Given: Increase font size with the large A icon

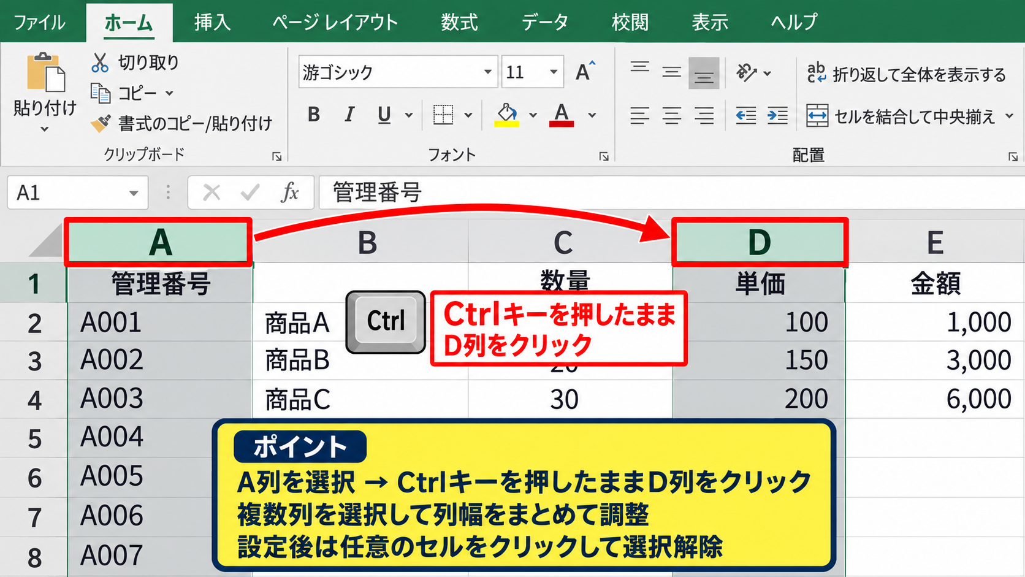Looking at the screenshot, I should pyautogui.click(x=585, y=72).
